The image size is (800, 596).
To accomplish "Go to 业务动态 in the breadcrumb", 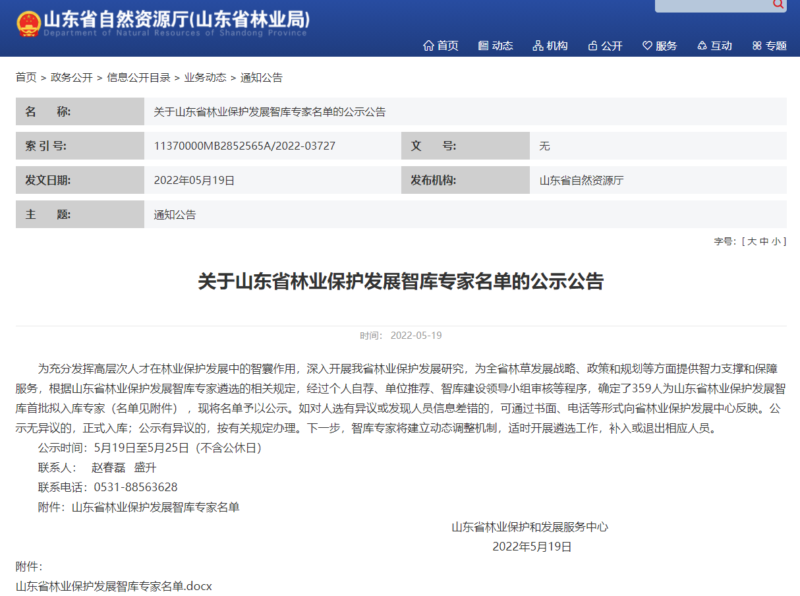I will (x=205, y=78).
